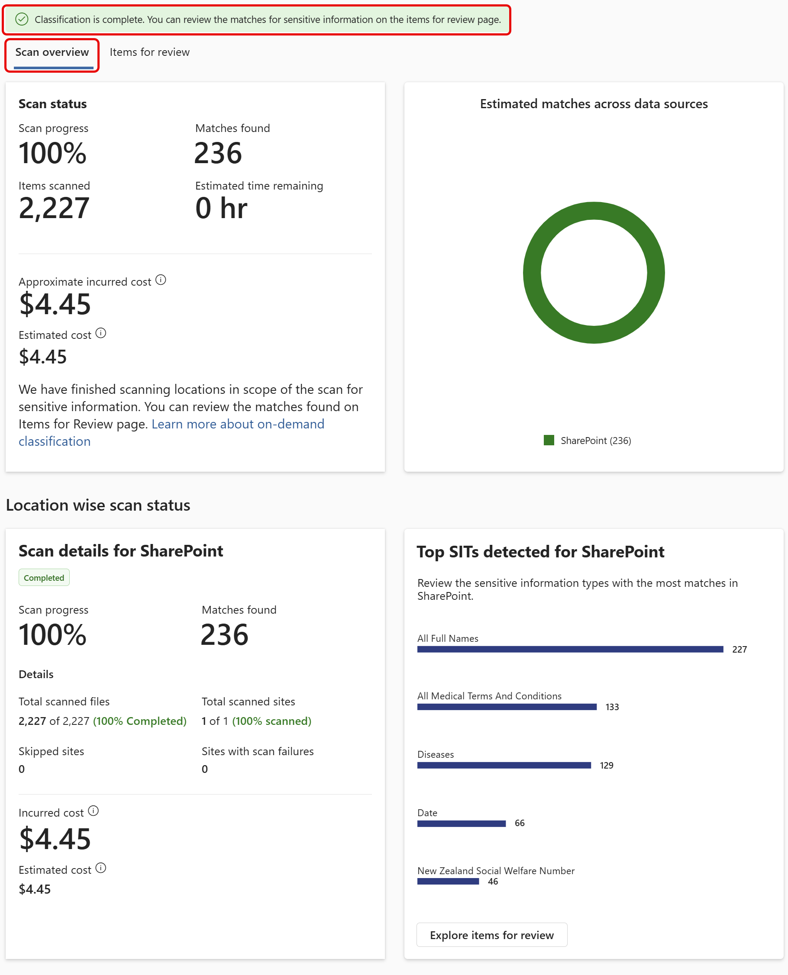The image size is (788, 975).
Task: Click info icon beside Estimated cost in scan details
Action: point(101,868)
